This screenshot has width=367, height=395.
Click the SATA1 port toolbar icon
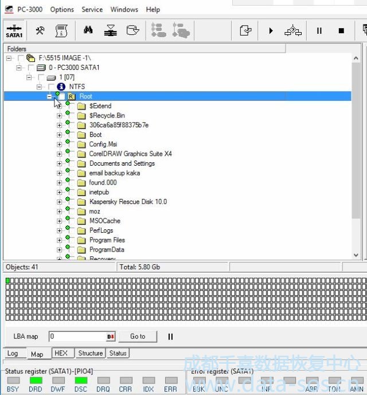(14, 31)
